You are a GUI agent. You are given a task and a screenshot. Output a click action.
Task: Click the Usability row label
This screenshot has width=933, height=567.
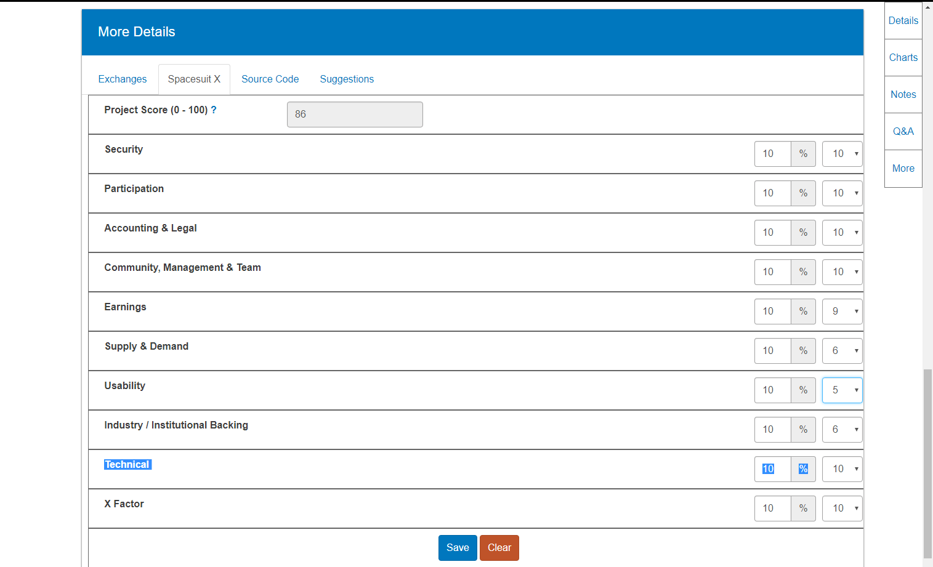[x=125, y=385]
